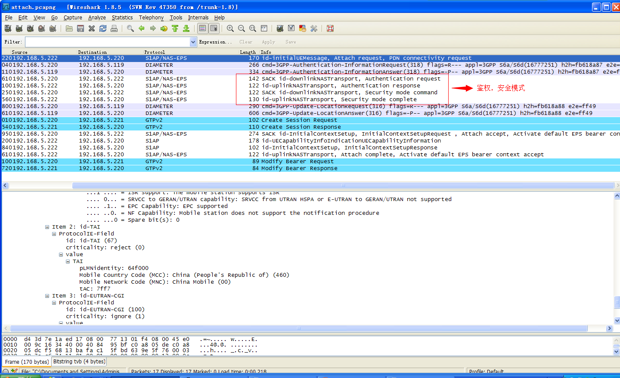Click the Clear filter button
Viewport: 620px width, 378px height.
click(x=246, y=42)
